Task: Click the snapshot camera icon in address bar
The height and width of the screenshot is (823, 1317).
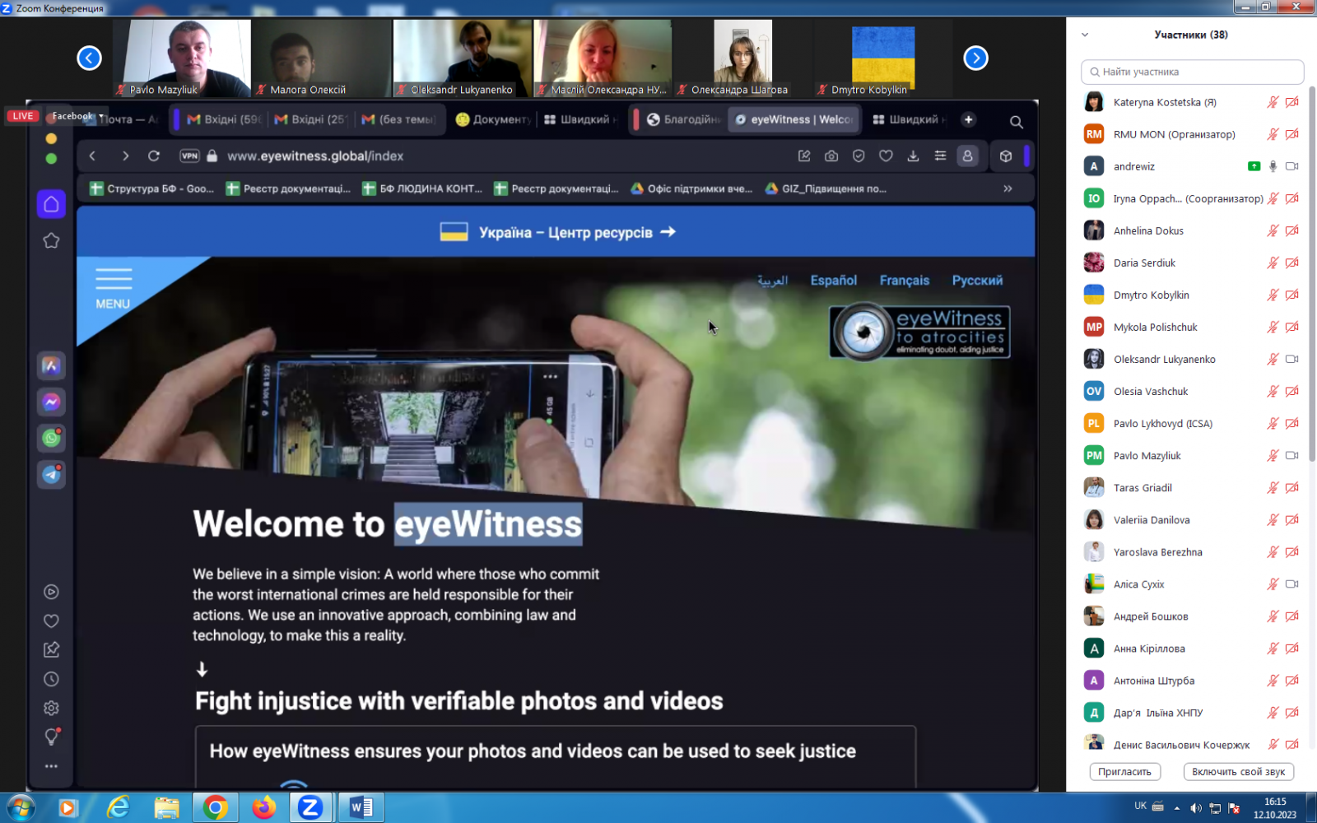Action: pyautogui.click(x=831, y=156)
